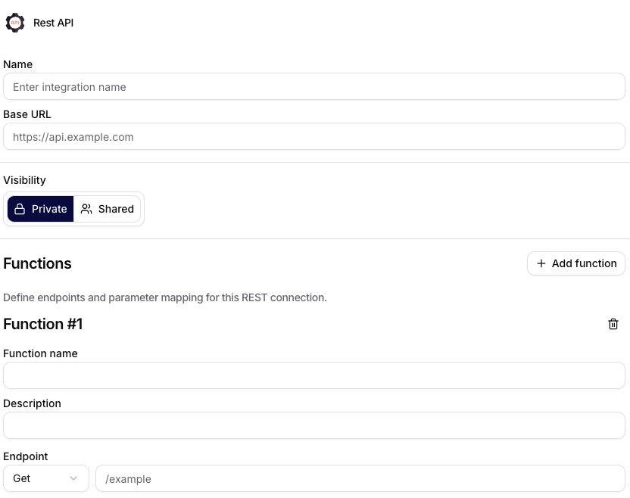Select the lock symbol beside Private label
The image size is (630, 498).
coord(20,209)
